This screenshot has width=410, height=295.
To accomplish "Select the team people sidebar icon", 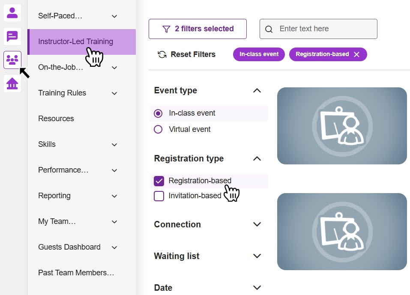I will tap(12, 60).
